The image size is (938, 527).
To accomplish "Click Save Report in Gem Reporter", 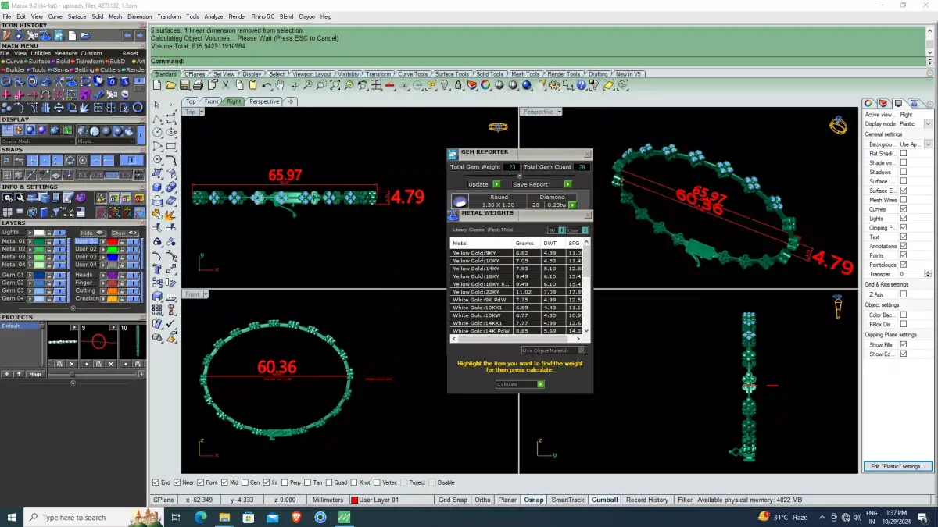I will point(542,184).
